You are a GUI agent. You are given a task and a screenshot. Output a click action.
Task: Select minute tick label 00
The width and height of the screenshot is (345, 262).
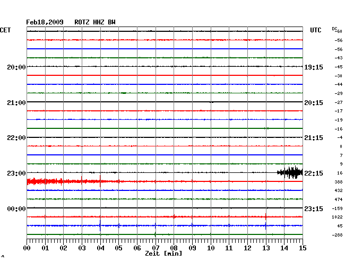(27, 248)
